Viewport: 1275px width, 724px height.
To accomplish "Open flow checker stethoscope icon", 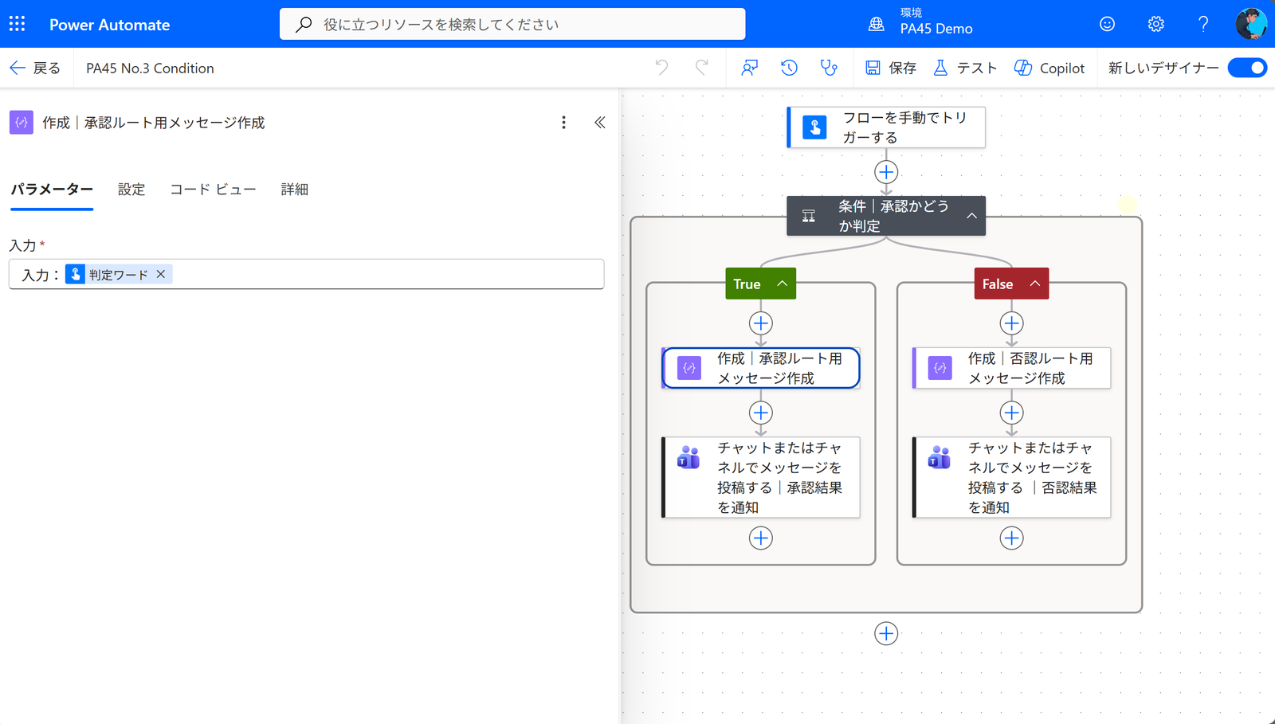I will [829, 68].
